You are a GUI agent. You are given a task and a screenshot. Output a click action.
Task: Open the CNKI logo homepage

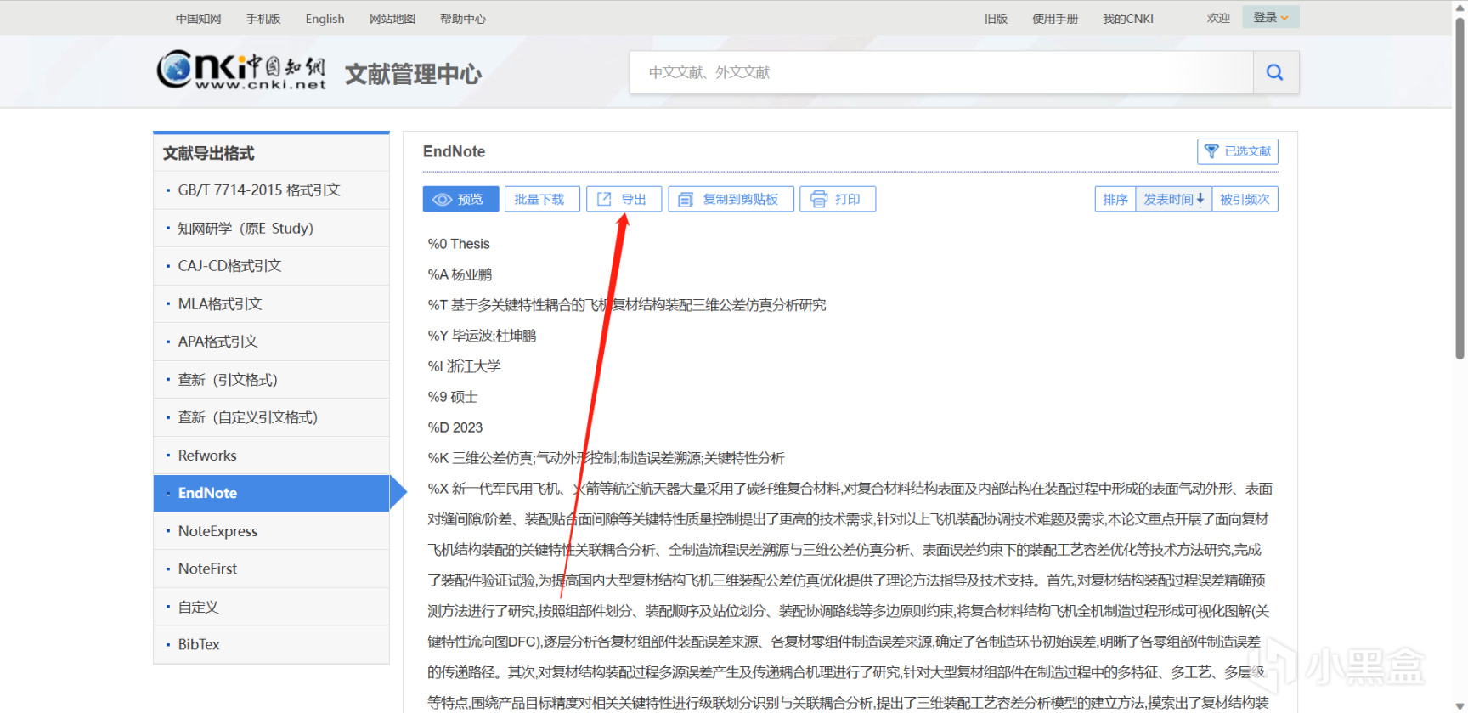pyautogui.click(x=241, y=70)
